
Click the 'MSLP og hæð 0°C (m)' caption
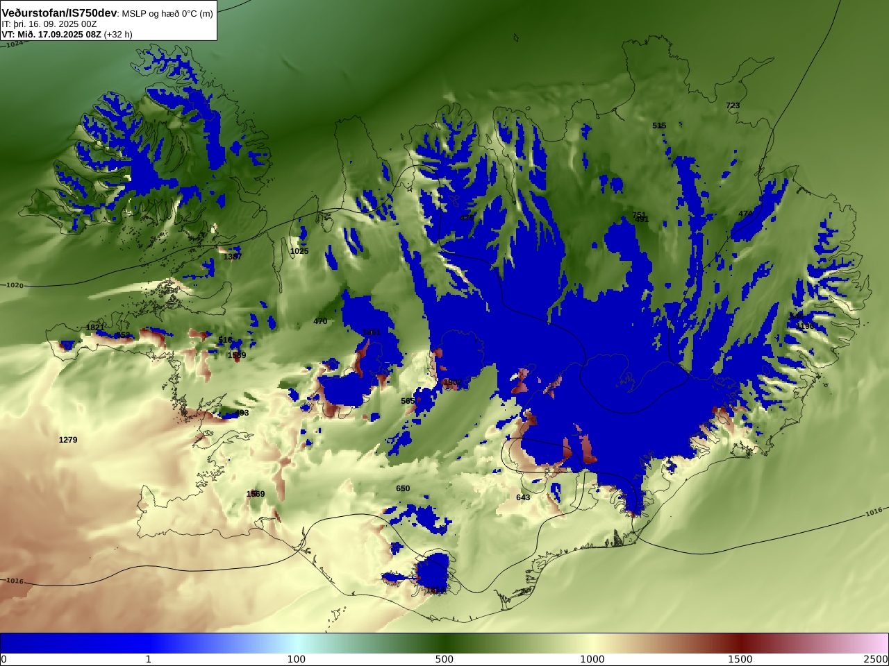(x=168, y=13)
